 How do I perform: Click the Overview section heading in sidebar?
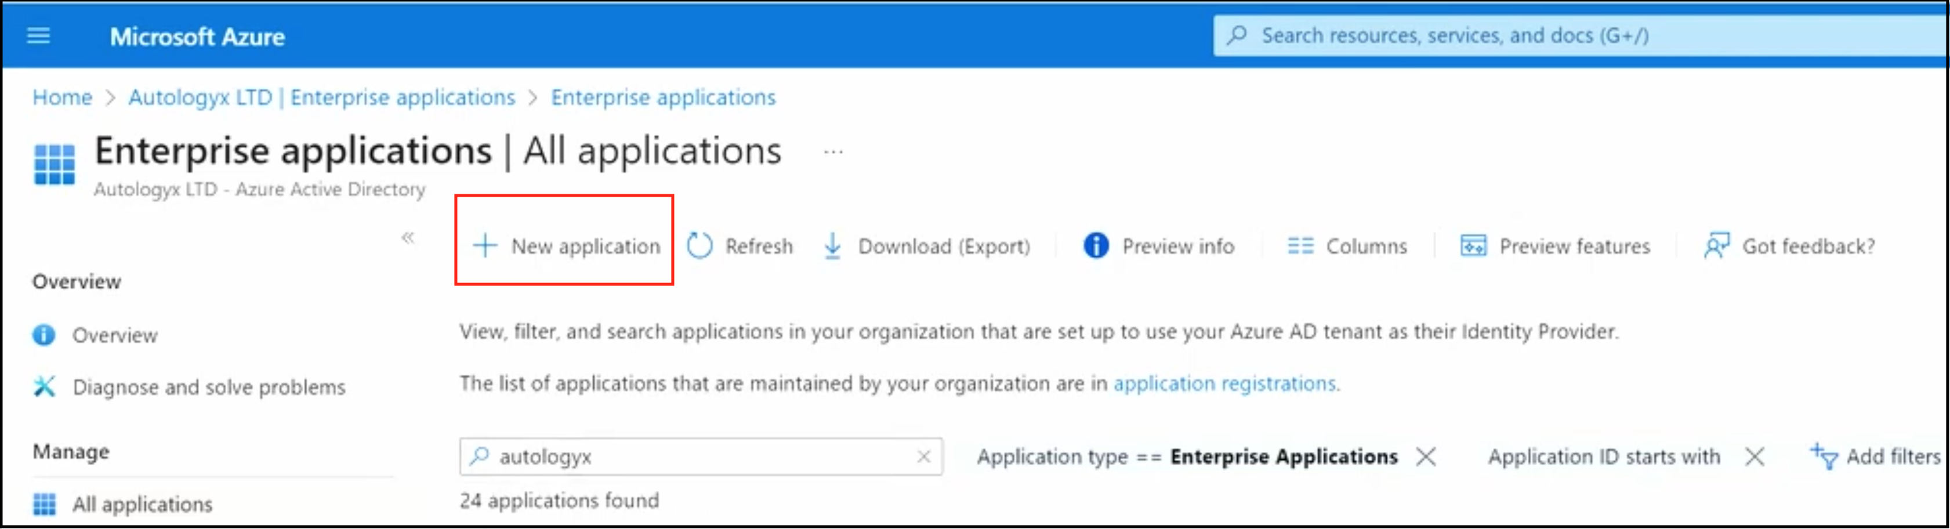coord(77,281)
